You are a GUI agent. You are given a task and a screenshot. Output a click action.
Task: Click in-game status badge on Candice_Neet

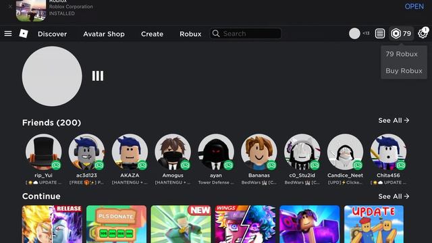click(358, 165)
